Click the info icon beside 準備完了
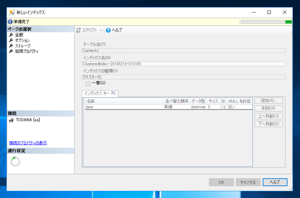300x198 pixels. pyautogui.click(x=10, y=22)
